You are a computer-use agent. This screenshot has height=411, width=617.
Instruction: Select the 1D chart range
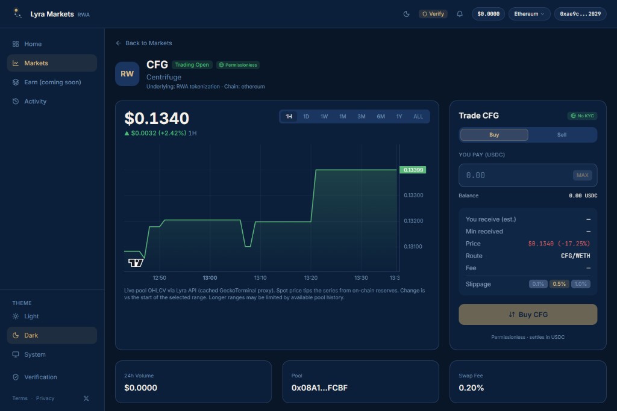click(306, 116)
